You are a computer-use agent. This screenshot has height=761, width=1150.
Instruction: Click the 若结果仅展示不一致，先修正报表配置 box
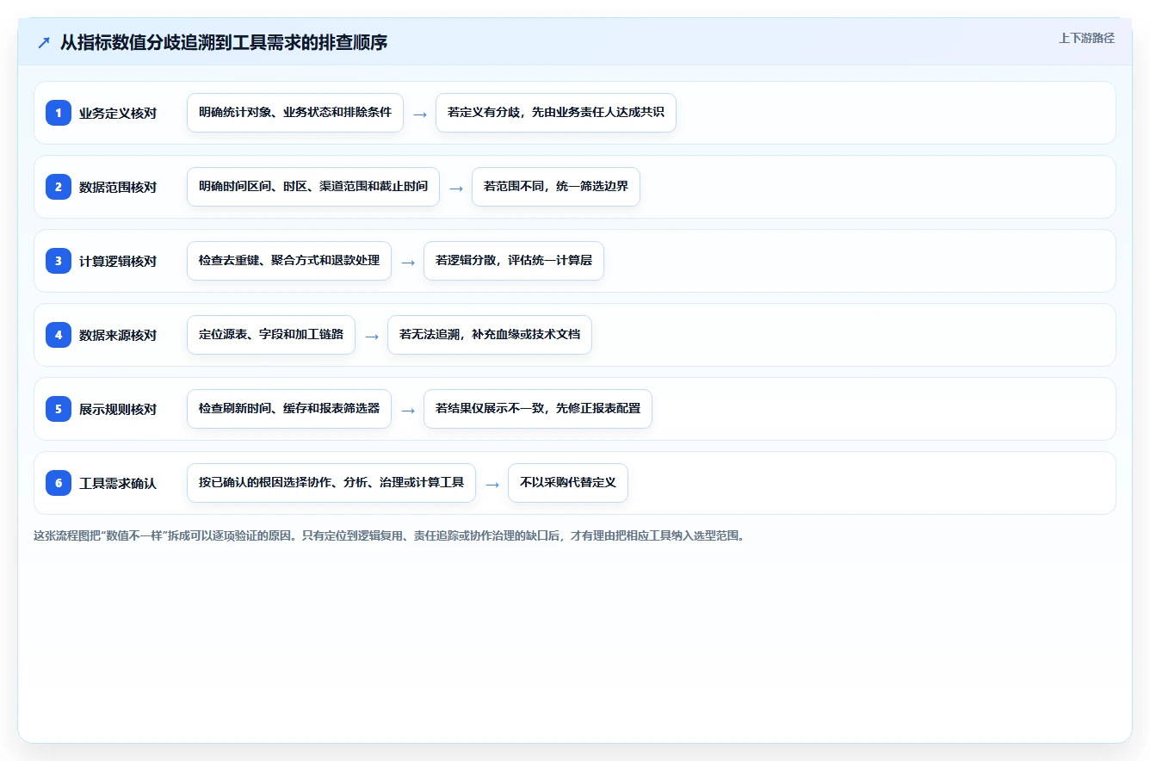point(538,409)
